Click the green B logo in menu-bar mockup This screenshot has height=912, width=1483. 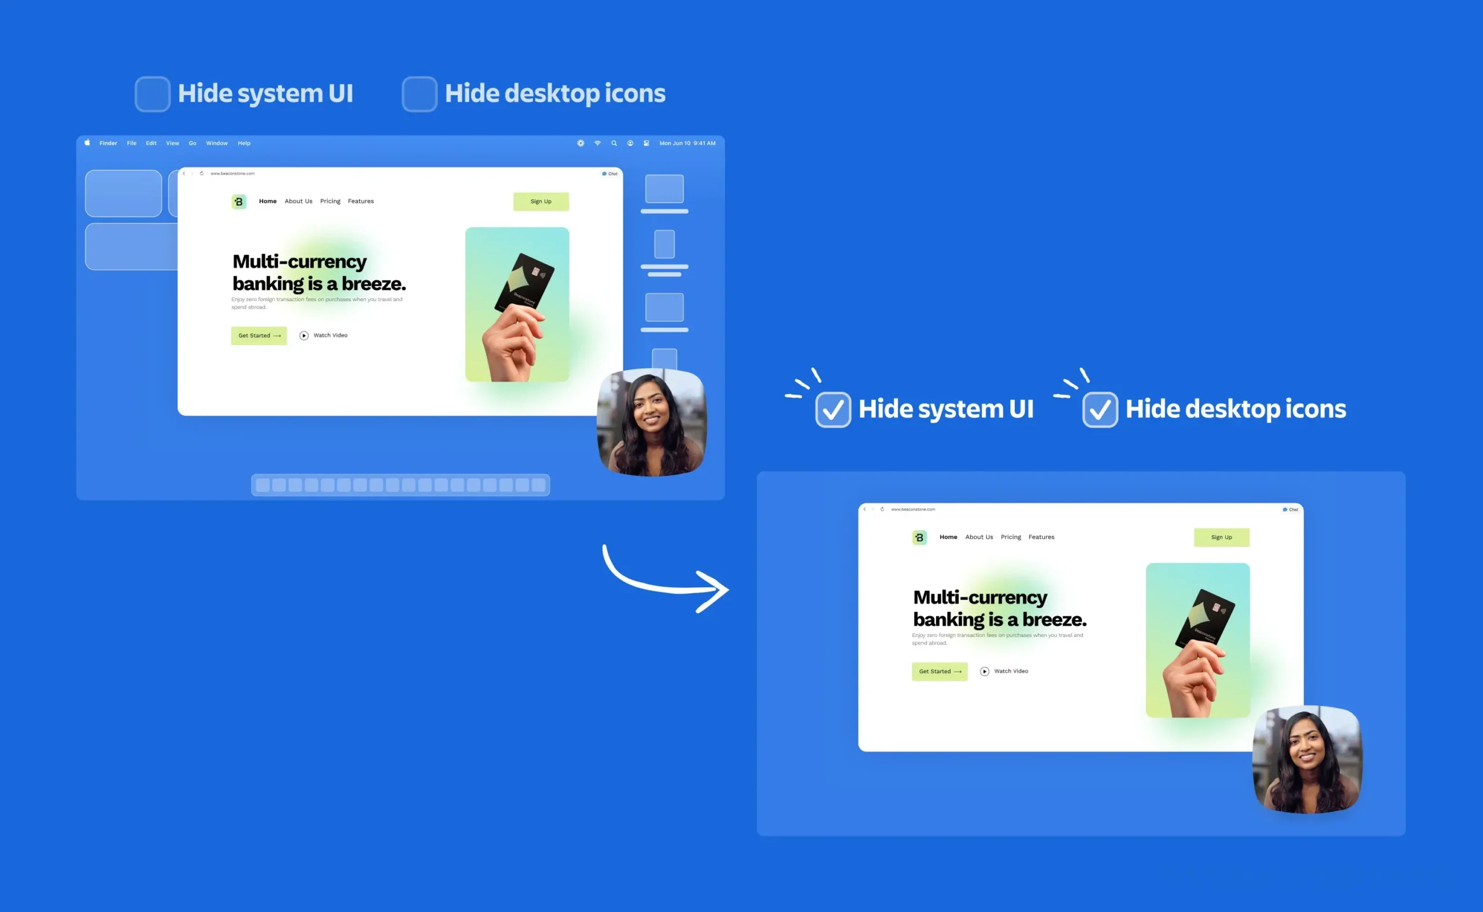tap(239, 202)
